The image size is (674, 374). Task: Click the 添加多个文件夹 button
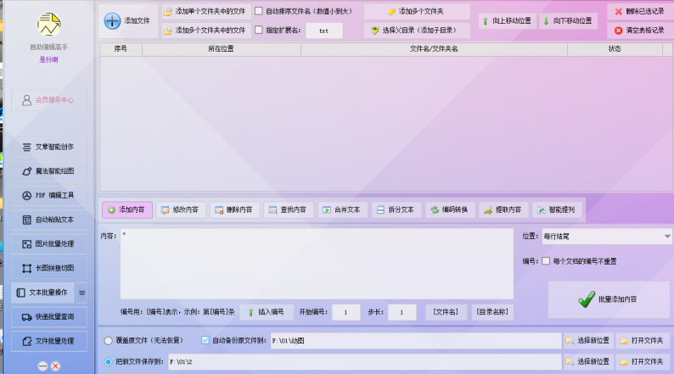(417, 11)
